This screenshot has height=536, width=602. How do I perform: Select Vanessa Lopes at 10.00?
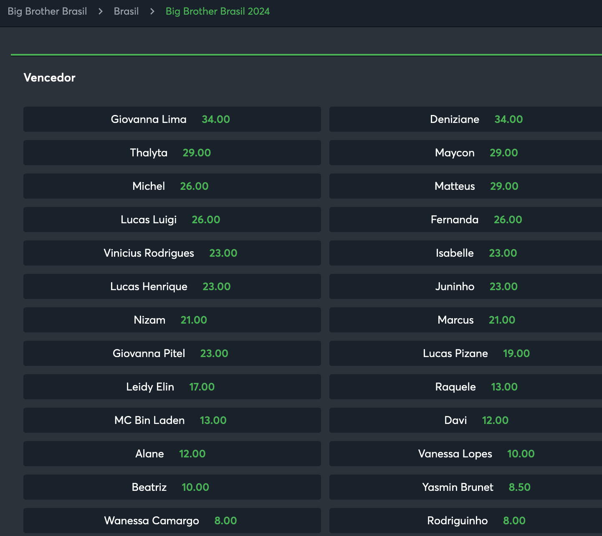465,454
